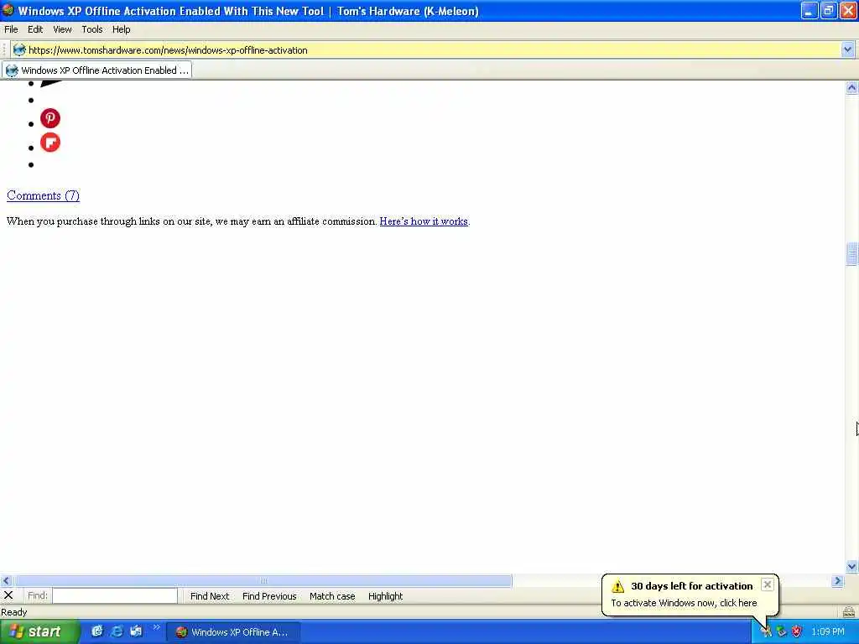Image resolution: width=859 pixels, height=644 pixels.
Task: Click the Windows Start button
Action: [x=39, y=631]
